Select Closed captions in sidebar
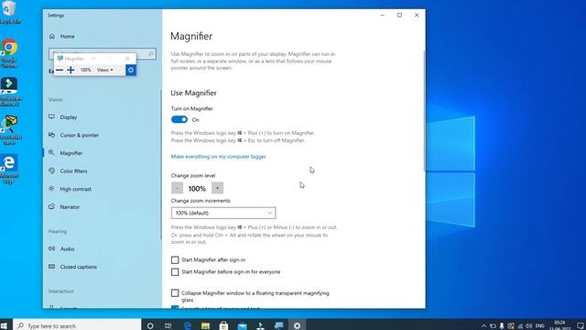The width and height of the screenshot is (586, 330). (x=79, y=267)
